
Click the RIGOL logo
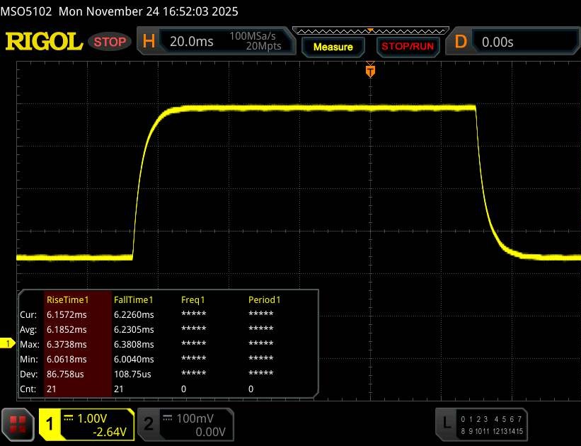[44, 42]
